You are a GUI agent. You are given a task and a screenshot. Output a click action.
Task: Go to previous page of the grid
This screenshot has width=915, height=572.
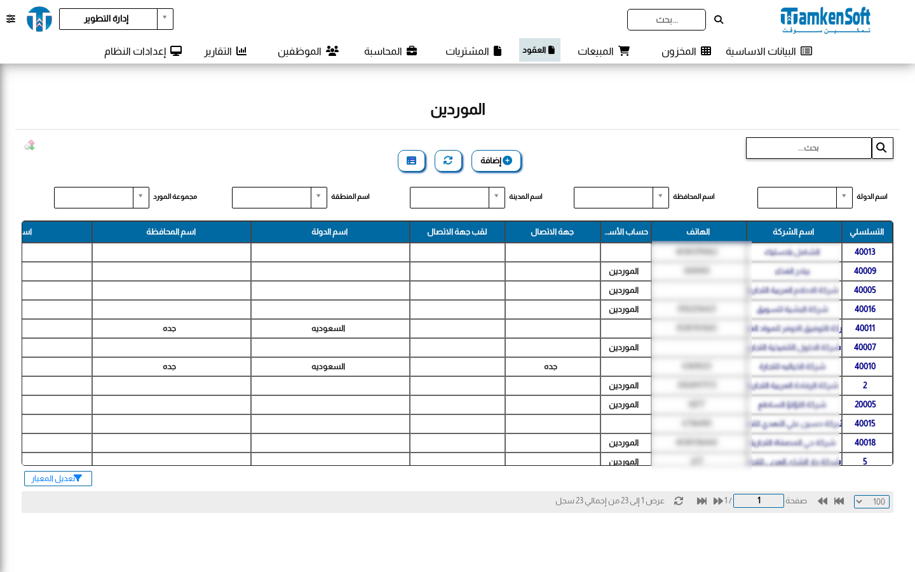(x=822, y=501)
